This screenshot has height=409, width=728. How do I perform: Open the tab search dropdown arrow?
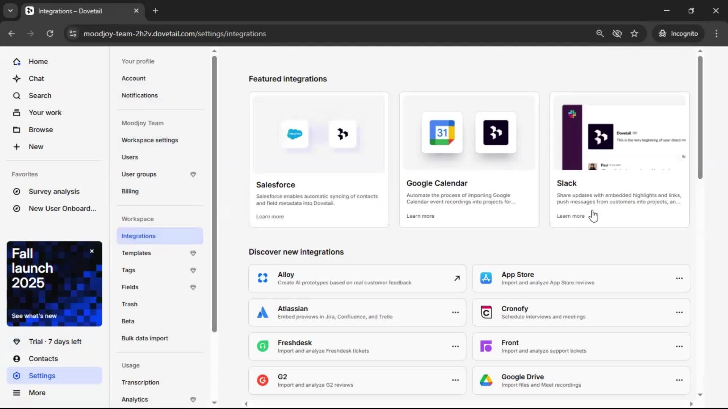tap(11, 11)
